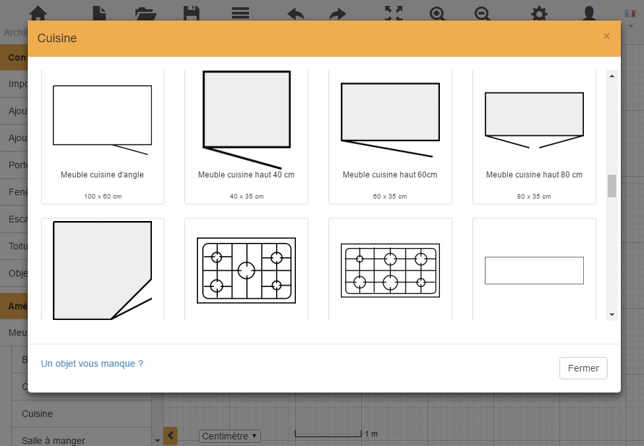Select the Meuble cuisine d'angle thumbnail

click(102, 135)
